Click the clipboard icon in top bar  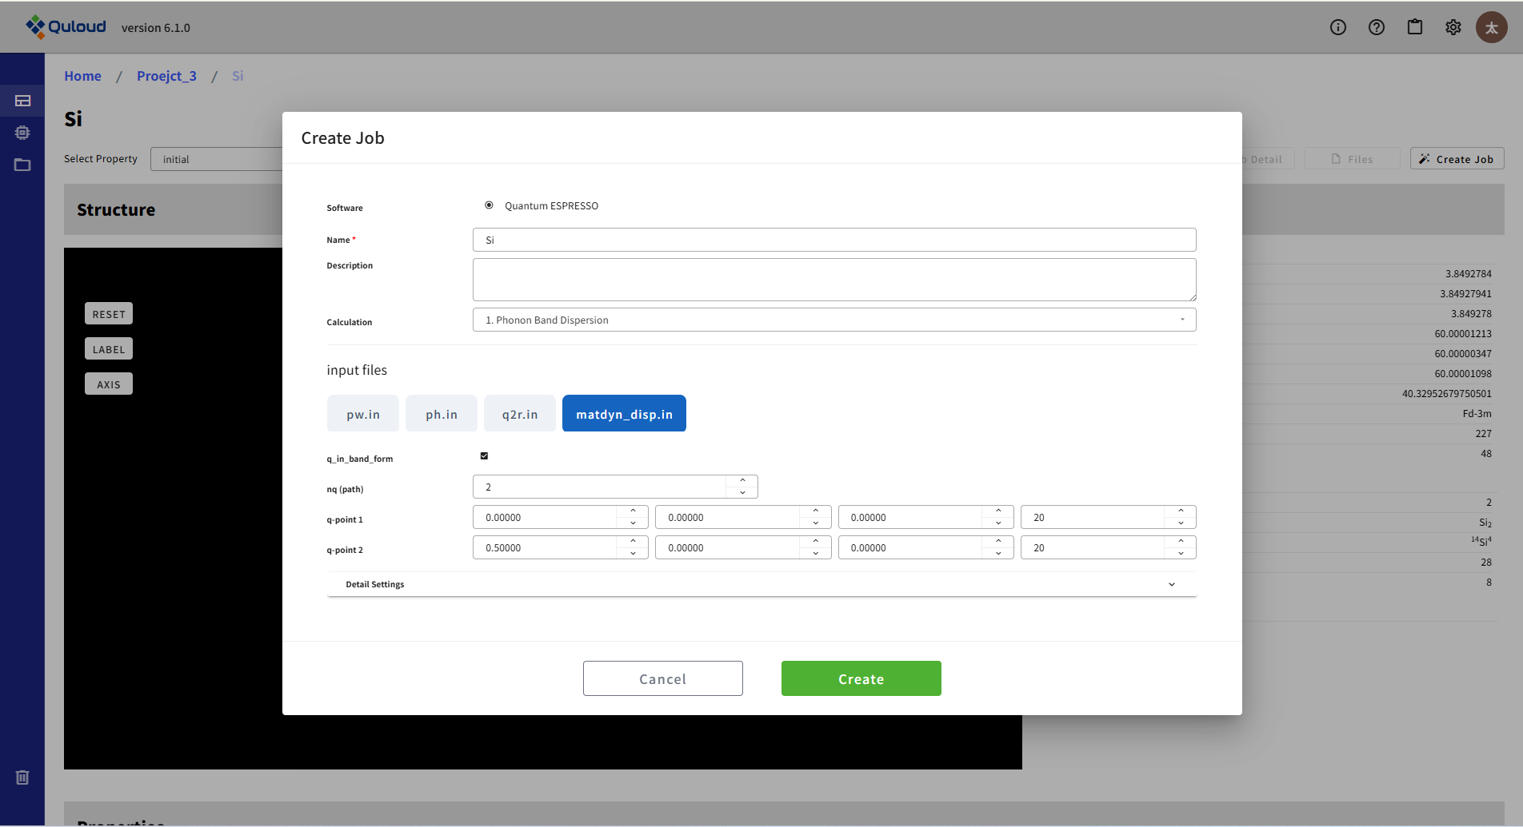(x=1415, y=27)
